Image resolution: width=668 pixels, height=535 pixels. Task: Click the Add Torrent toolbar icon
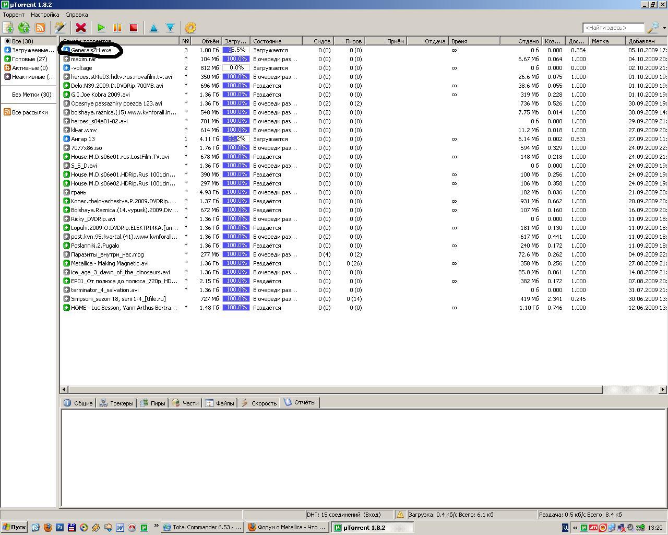(x=8, y=28)
